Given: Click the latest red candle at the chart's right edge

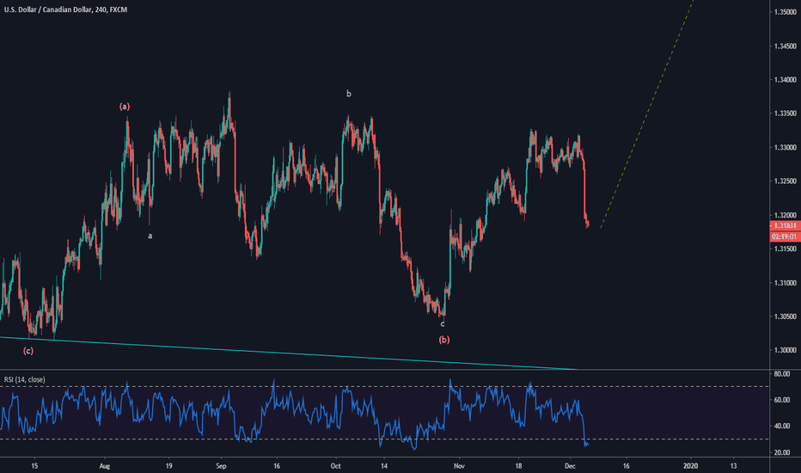Looking at the screenshot, I should (587, 223).
